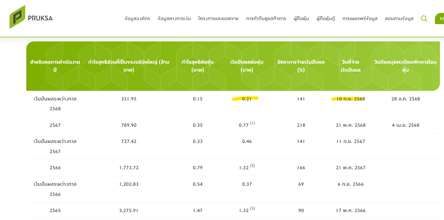Click the วันที่จ่ายเงินปันผล column header
Viewport: 444px width, 220px height.
coord(351,66)
